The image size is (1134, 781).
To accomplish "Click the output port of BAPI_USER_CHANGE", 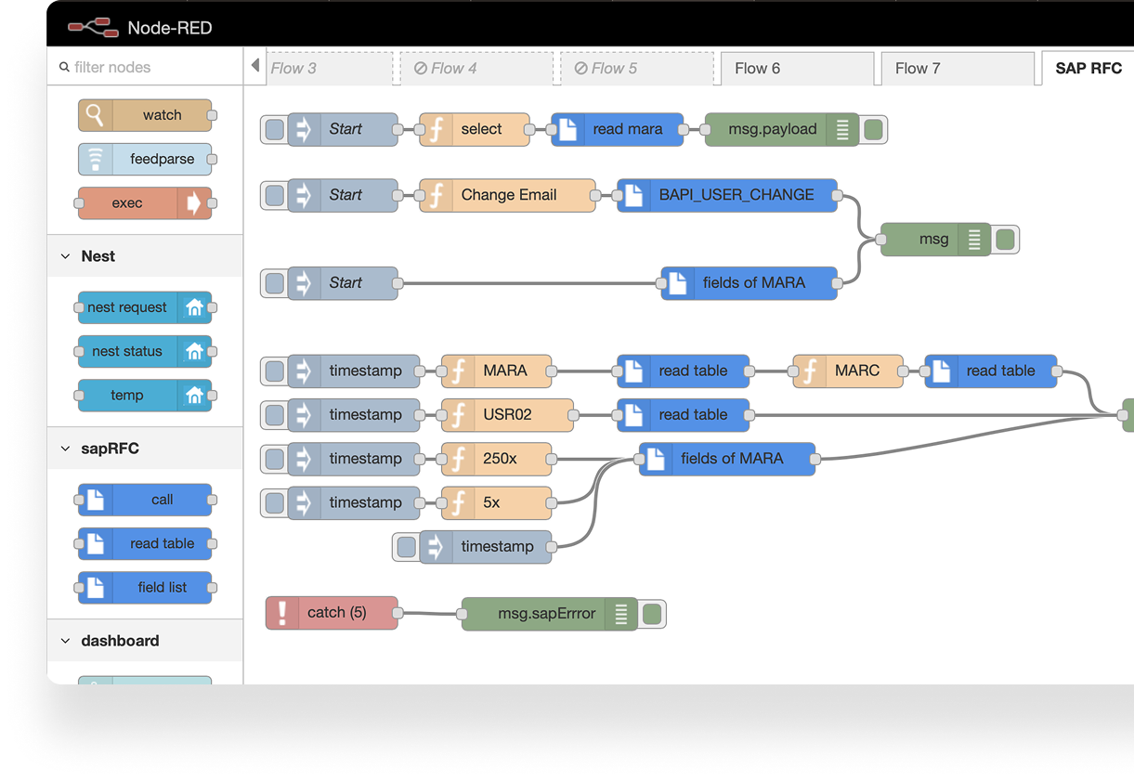I will tap(838, 195).
